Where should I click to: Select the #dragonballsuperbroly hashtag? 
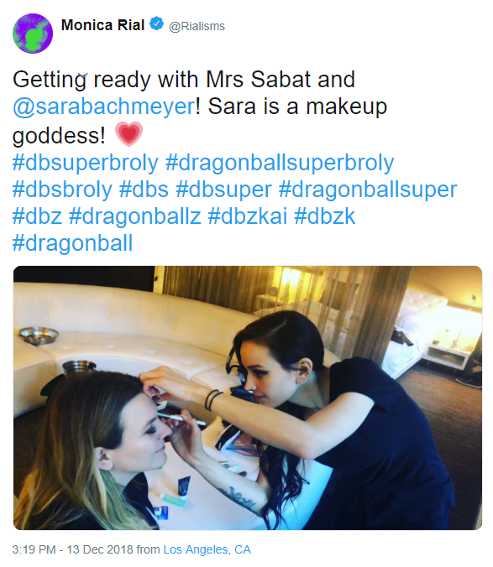coord(280,163)
